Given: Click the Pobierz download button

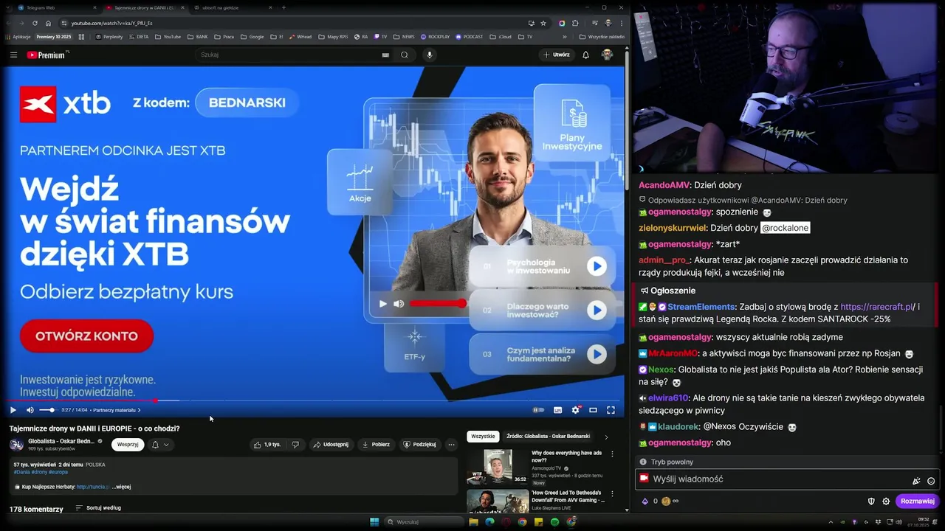Looking at the screenshot, I should point(376,445).
